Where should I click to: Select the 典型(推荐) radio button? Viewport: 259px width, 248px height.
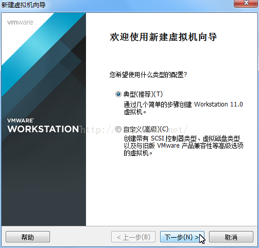click(x=118, y=94)
